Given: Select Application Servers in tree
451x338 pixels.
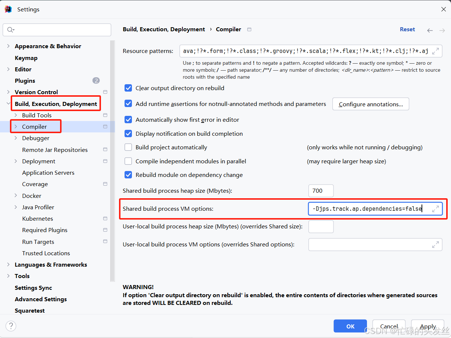Looking at the screenshot, I should [48, 172].
